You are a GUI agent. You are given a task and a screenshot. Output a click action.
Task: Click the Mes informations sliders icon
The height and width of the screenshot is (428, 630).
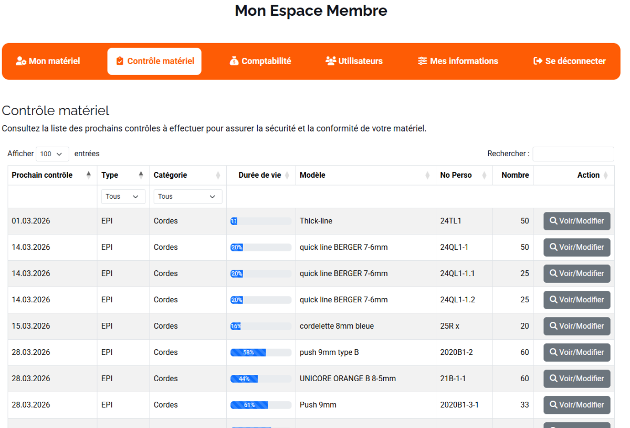(x=423, y=61)
